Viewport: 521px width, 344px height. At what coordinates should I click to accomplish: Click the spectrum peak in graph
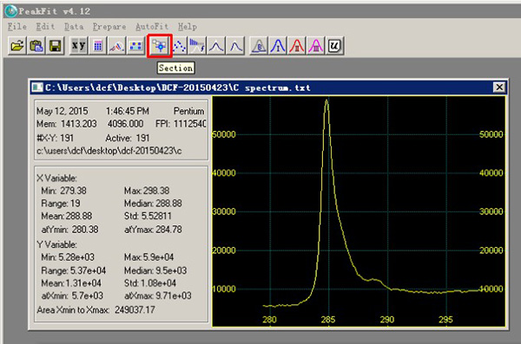point(327,101)
